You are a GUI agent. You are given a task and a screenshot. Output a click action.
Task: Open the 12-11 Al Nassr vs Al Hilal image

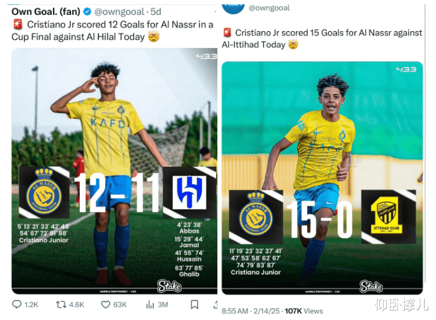point(114,171)
